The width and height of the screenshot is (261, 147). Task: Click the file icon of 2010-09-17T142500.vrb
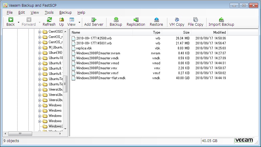click(73, 38)
